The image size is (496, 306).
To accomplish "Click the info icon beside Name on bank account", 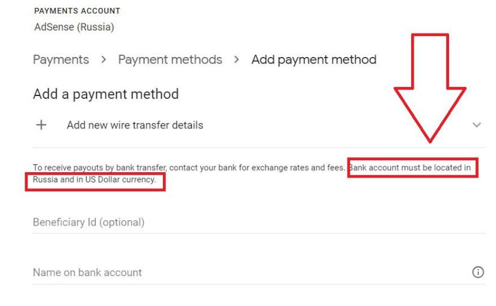I will point(478,272).
